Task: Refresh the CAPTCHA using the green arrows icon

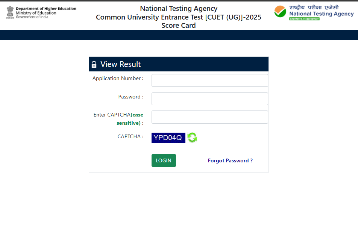Action: (192, 138)
